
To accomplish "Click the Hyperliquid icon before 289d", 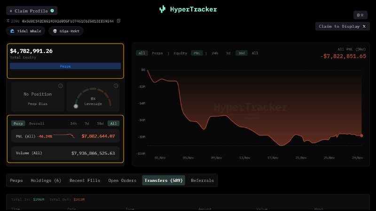I will pos(8,21).
